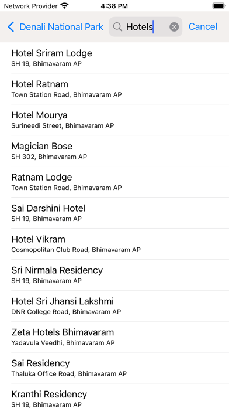The image size is (229, 408).
Task: Tap the back chevron icon
Action: tap(11, 27)
